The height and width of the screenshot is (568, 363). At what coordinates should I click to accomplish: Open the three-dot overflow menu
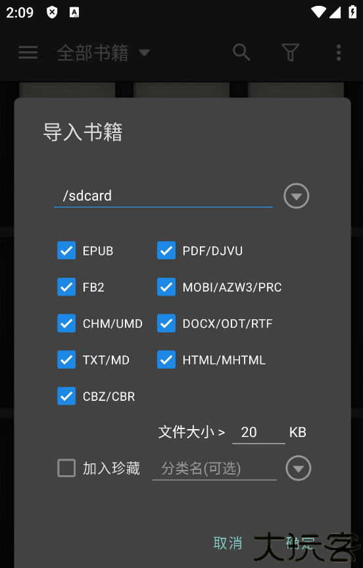tap(339, 53)
